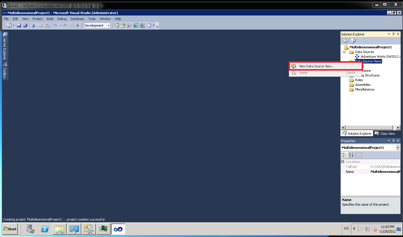Image resolution: width=403 pixels, height=237 pixels.
Task: Select the Miscellaneous folder
Action: tap(365, 89)
